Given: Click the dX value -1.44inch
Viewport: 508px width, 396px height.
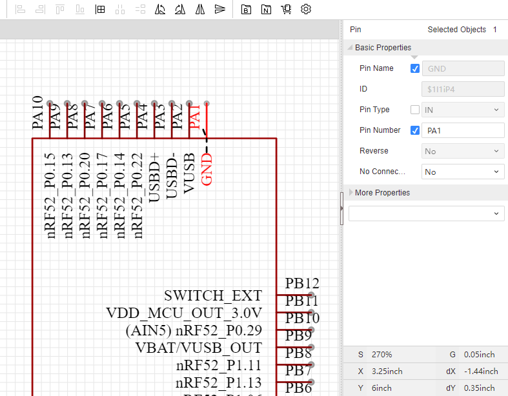Looking at the screenshot, I should pyautogui.click(x=481, y=371).
